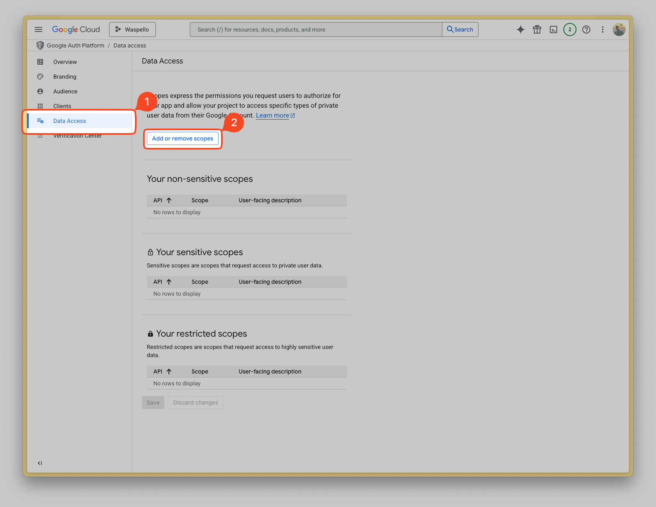The width and height of the screenshot is (656, 507).
Task: Collapse the side panel with bottom arrow
Action: point(39,463)
